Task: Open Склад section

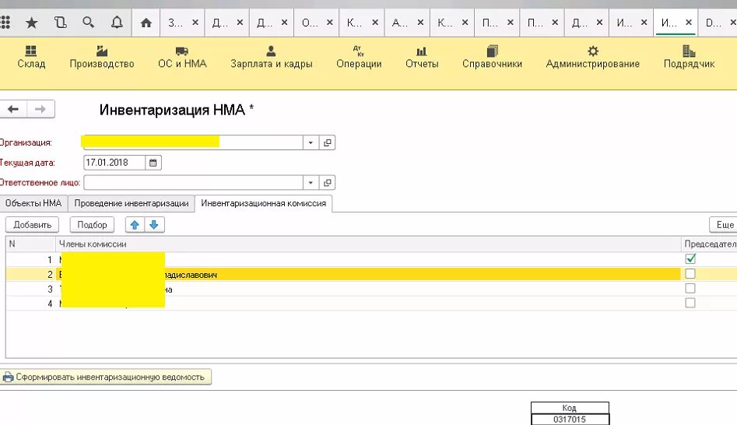Action: [x=31, y=58]
